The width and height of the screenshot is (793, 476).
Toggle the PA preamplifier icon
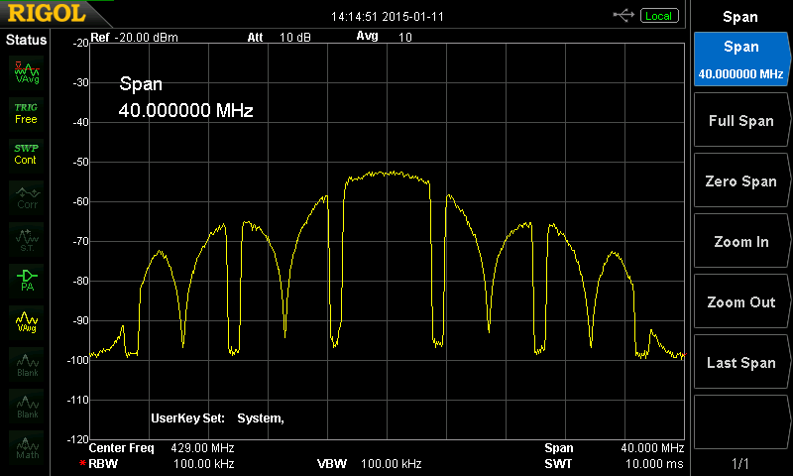26,280
